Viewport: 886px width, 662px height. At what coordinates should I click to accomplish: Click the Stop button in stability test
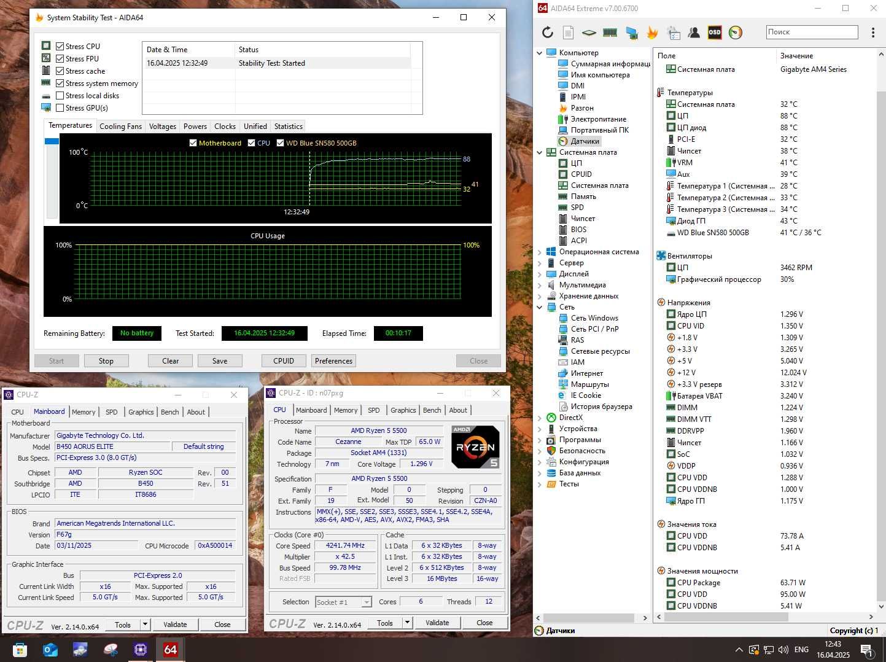click(x=106, y=361)
